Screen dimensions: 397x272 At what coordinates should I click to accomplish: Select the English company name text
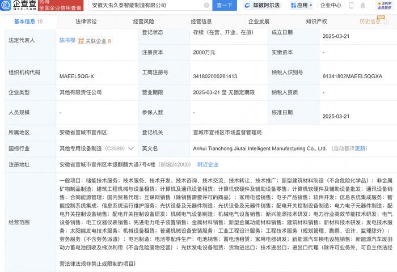click(x=260, y=148)
